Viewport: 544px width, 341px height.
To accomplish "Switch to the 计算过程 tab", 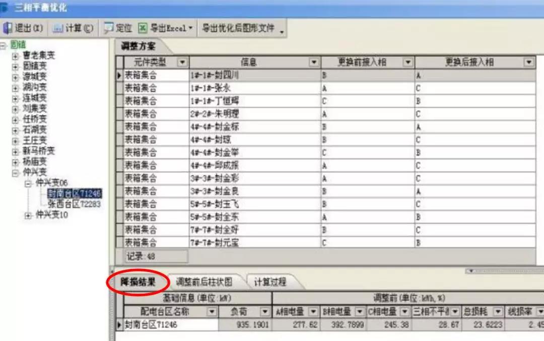I will click(270, 282).
